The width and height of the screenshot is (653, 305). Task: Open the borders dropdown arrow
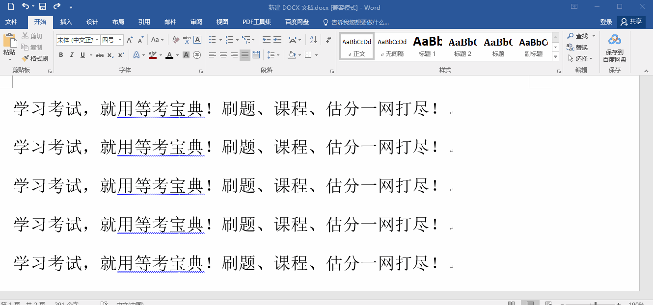click(316, 55)
